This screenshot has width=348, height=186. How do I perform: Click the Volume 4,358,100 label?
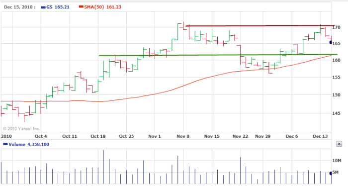(29, 144)
